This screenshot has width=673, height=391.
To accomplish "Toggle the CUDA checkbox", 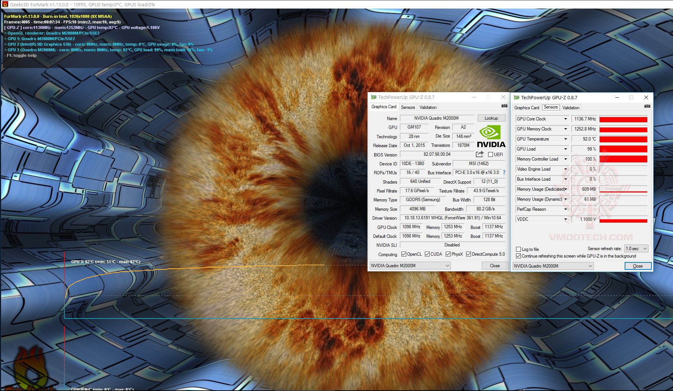I will click(427, 254).
